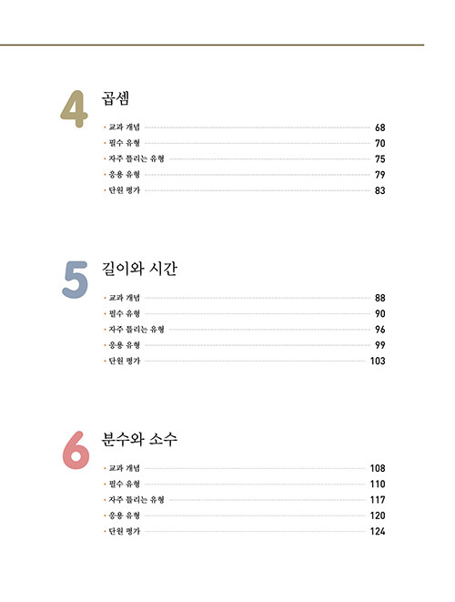
Task: Select 교과 개념 under chapter 4
Action: coord(125,128)
